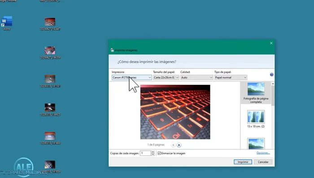Open the print dialog help icon
This screenshot has height=178, width=314.
click(271, 75)
